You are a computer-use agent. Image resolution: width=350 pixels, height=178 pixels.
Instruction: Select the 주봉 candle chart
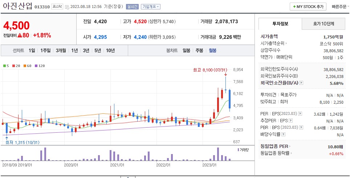199,50
